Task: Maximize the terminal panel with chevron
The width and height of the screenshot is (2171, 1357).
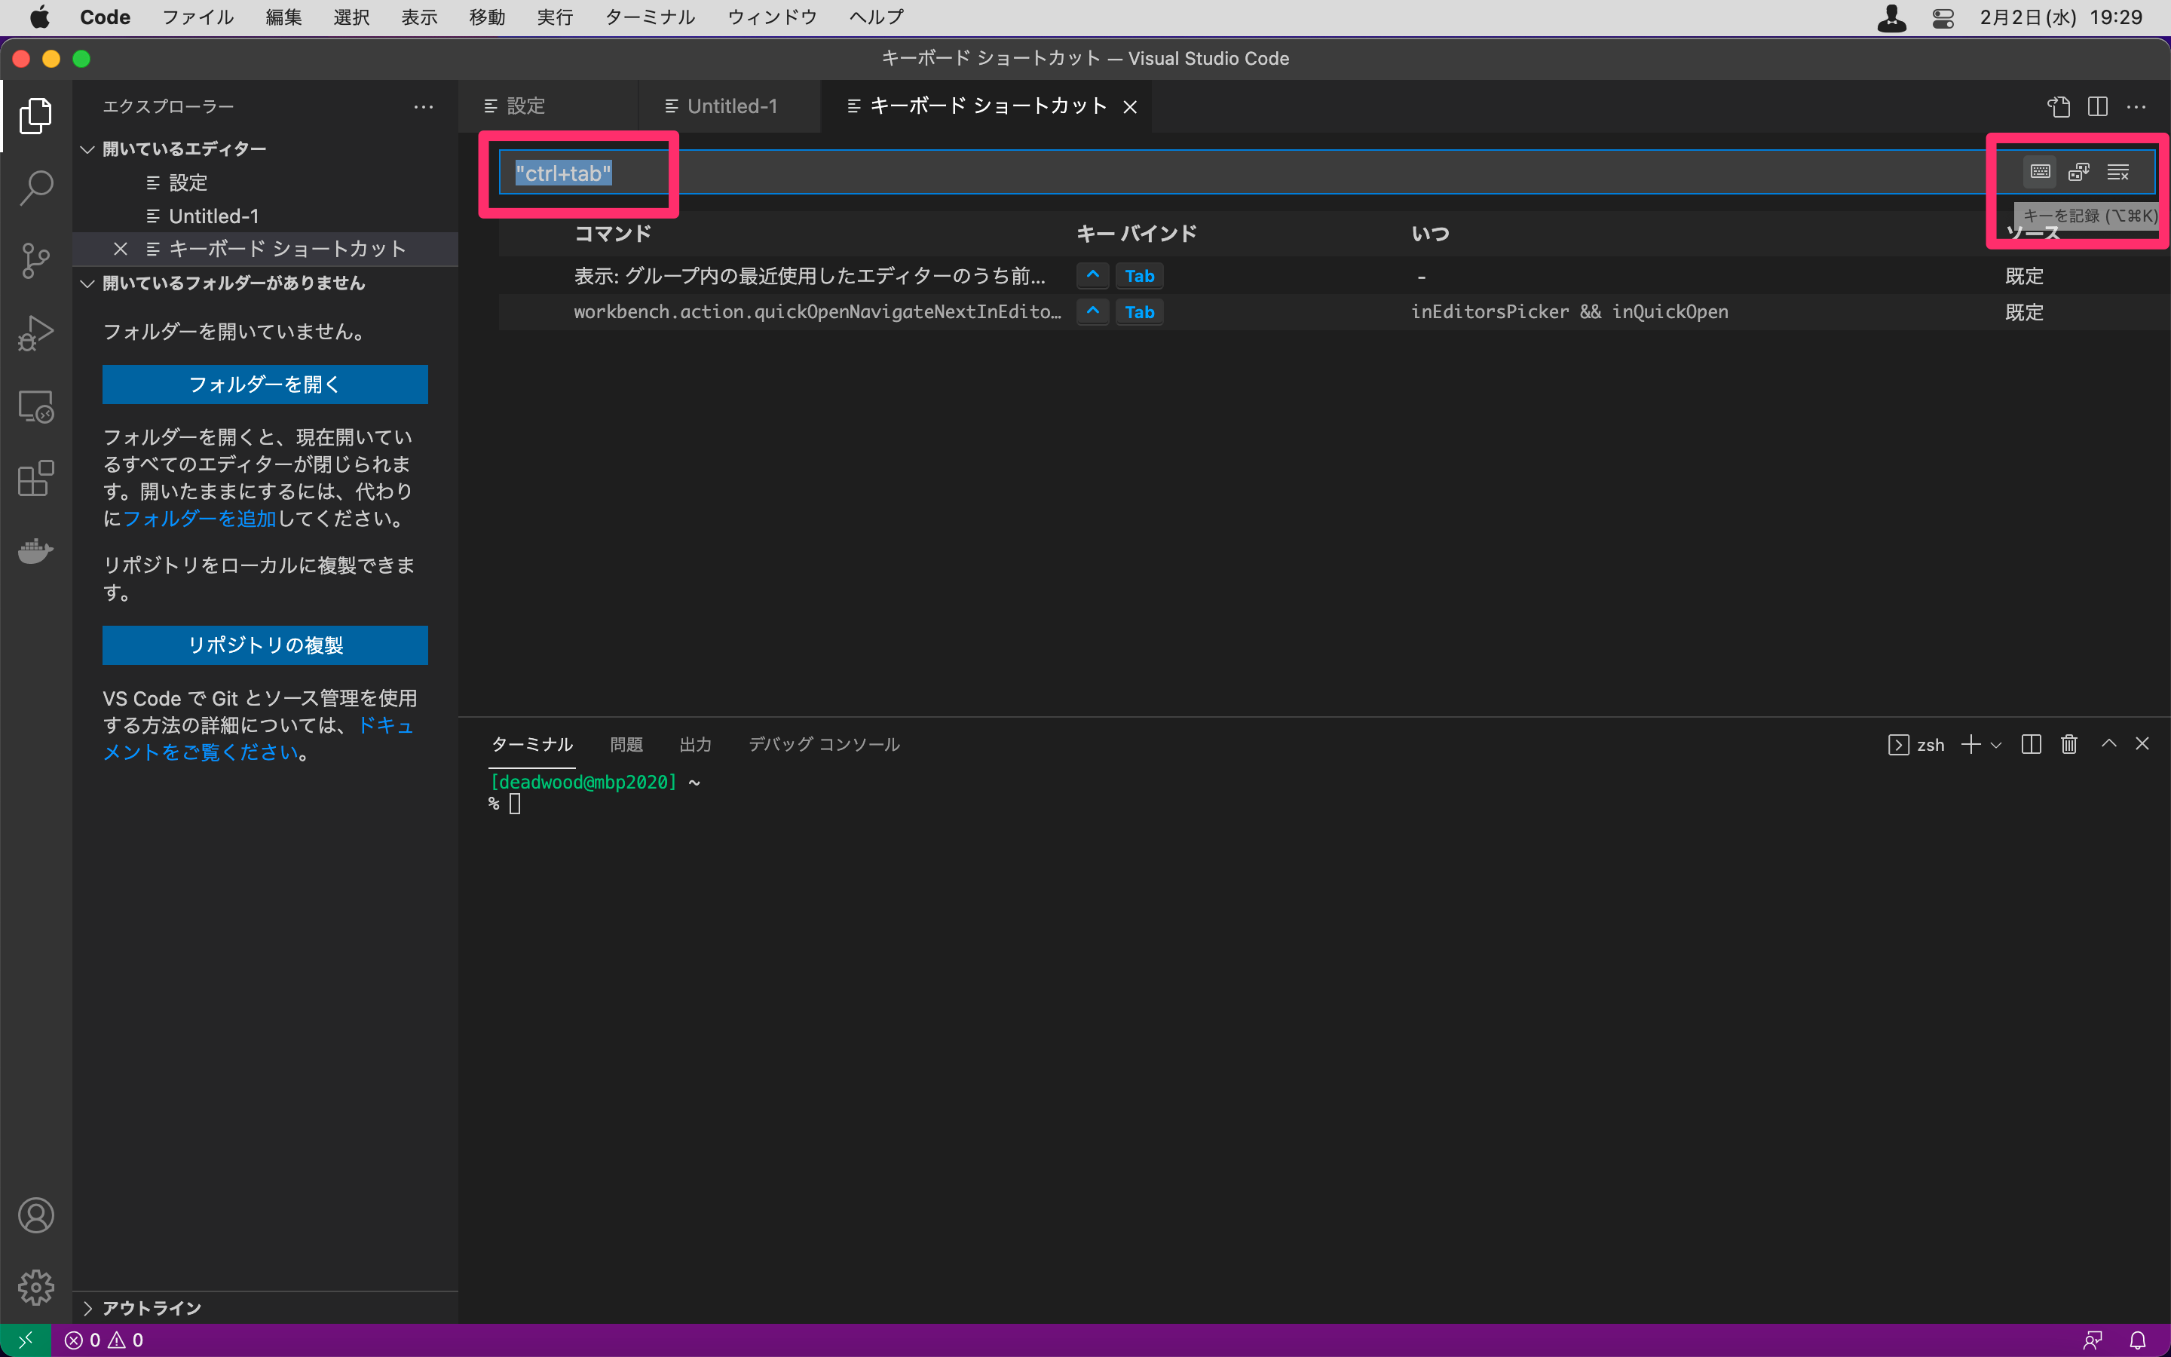Action: 2110,744
